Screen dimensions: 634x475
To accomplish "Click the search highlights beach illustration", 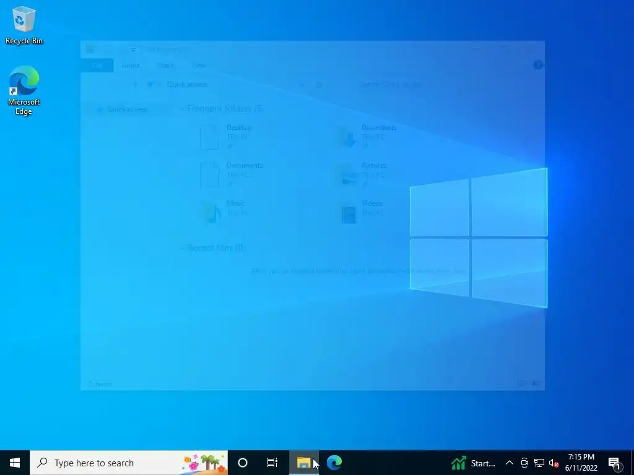I will coord(204,463).
